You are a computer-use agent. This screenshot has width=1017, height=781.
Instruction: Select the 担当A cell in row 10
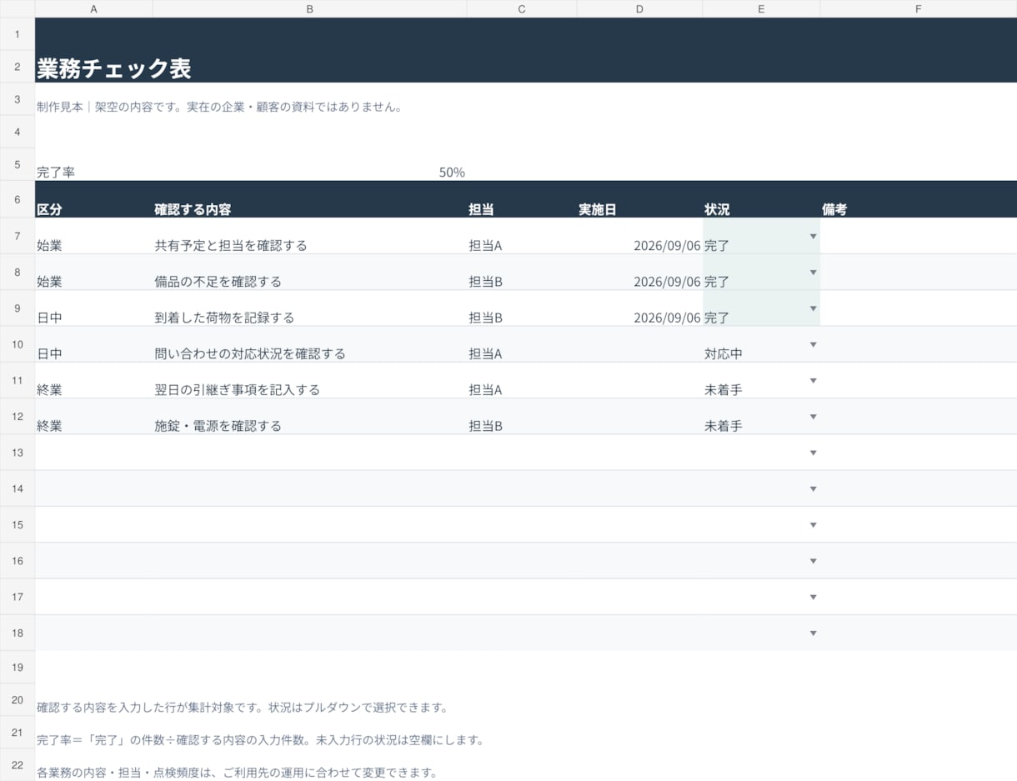tap(522, 344)
